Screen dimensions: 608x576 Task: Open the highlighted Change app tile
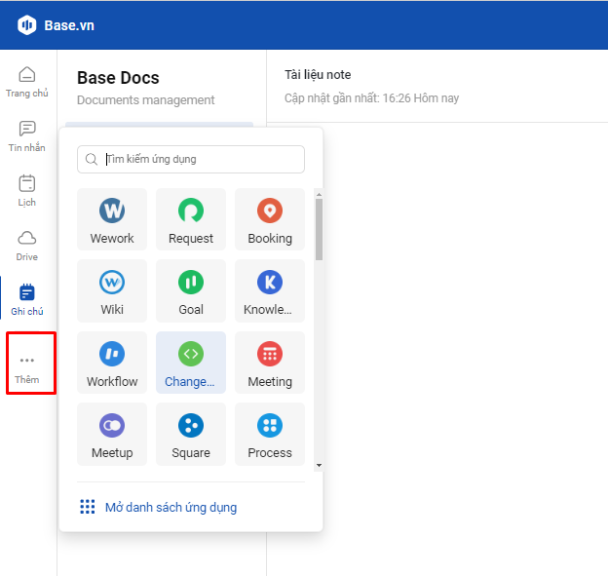pos(191,363)
